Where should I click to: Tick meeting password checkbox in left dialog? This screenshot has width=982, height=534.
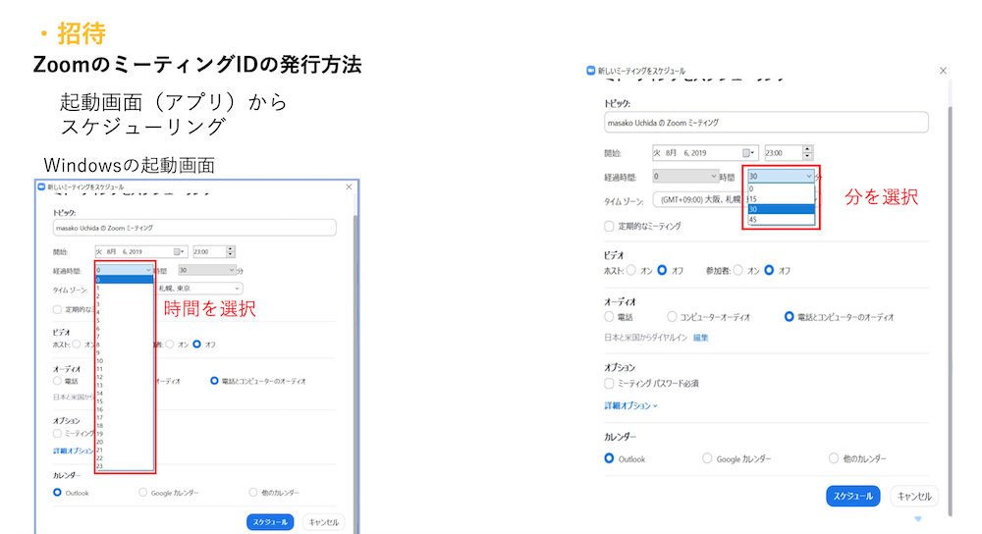[57, 433]
